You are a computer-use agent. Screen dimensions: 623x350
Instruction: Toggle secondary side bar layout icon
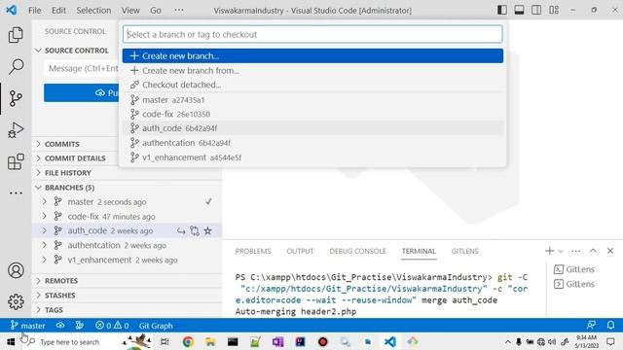pos(536,10)
